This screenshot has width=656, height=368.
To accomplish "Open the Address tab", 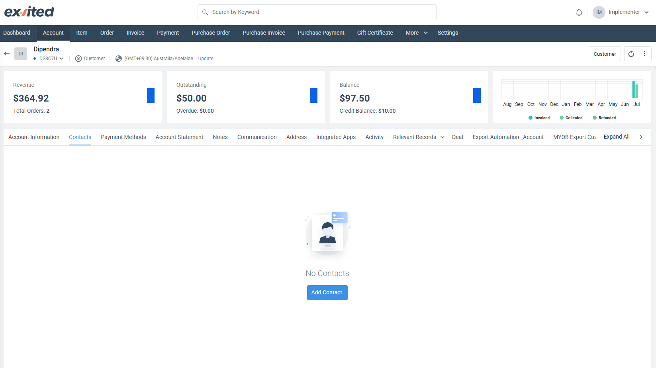I will 296,137.
